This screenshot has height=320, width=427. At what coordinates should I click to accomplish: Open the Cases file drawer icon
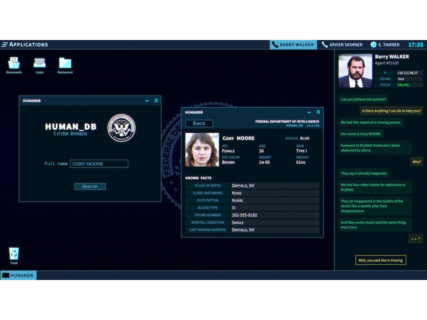(40, 63)
